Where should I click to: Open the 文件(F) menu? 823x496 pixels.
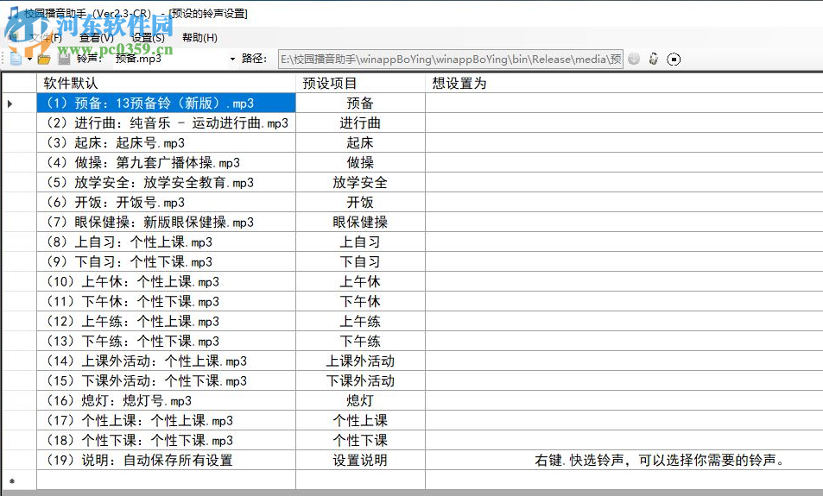click(x=45, y=38)
